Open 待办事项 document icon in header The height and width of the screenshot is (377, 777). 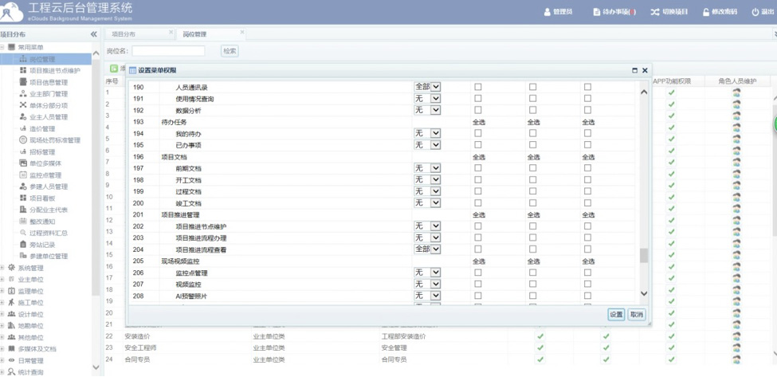click(597, 12)
